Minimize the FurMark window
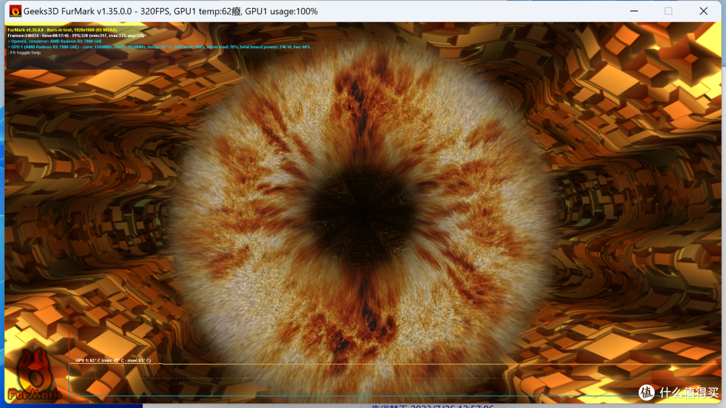 634,11
